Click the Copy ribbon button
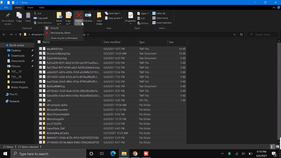 pyautogui.click(x=19, y=18)
